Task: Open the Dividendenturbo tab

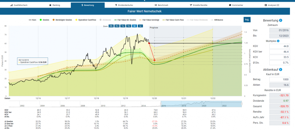Action: [124, 5]
